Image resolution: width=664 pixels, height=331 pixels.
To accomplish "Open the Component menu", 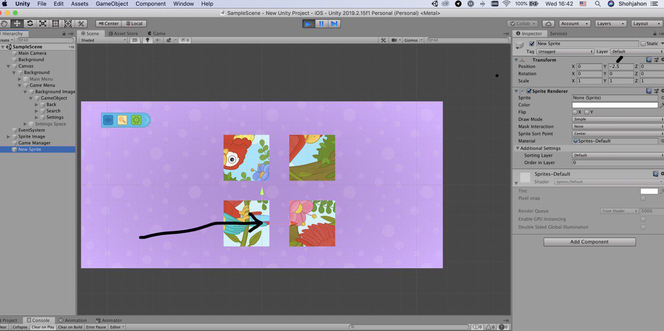I will (151, 4).
